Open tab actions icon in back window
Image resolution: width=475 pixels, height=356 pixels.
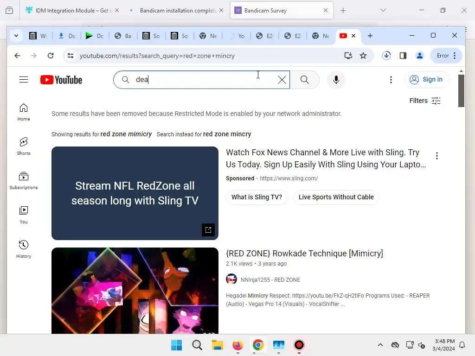(x=9, y=10)
